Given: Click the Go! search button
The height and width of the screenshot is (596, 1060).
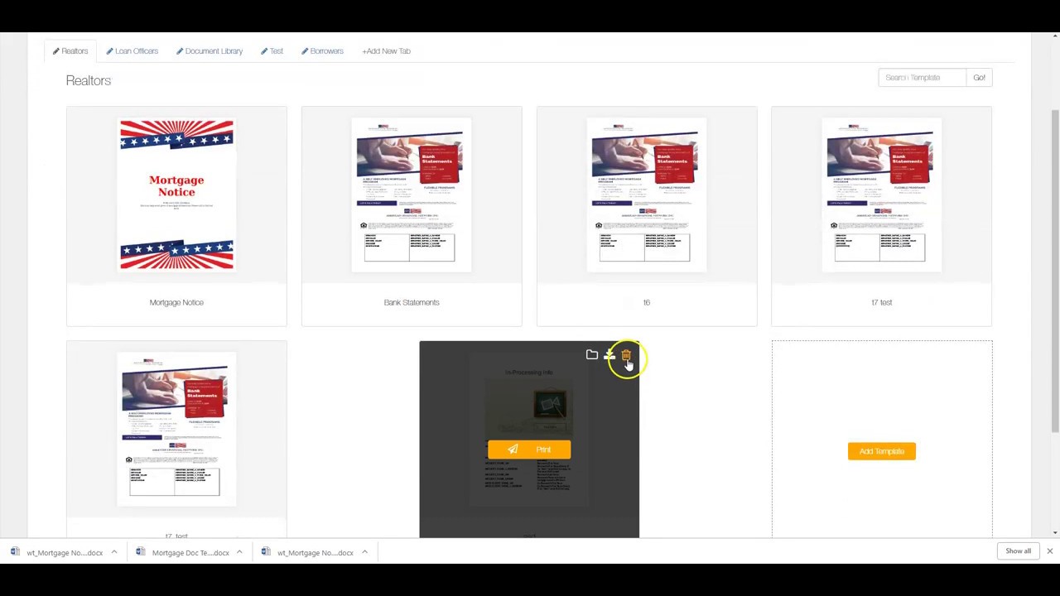Looking at the screenshot, I should click(x=979, y=78).
